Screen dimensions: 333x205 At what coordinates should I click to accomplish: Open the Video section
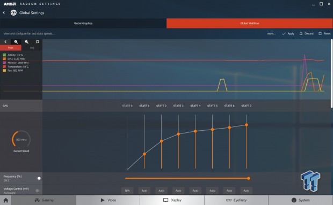click(x=108, y=200)
